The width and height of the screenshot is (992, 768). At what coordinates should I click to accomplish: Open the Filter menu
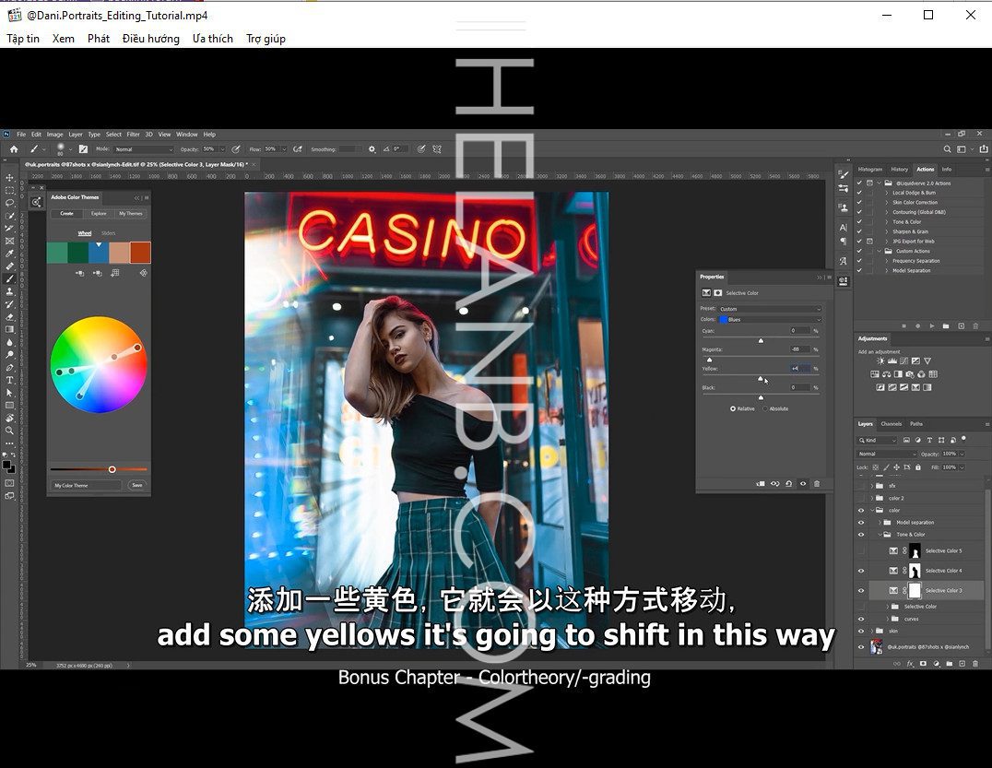pyautogui.click(x=134, y=135)
